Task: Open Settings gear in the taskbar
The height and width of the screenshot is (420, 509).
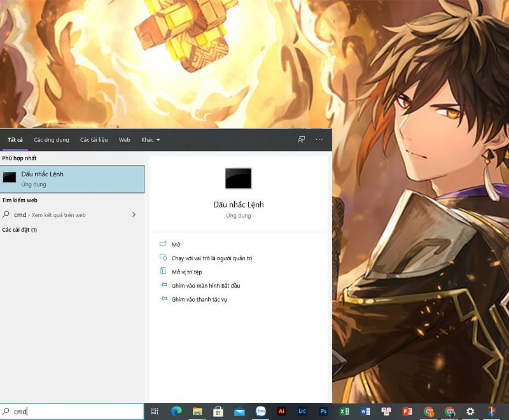Action: pos(470,411)
